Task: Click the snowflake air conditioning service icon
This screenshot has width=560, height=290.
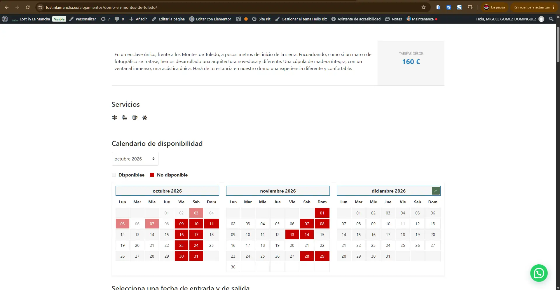Action: point(114,118)
